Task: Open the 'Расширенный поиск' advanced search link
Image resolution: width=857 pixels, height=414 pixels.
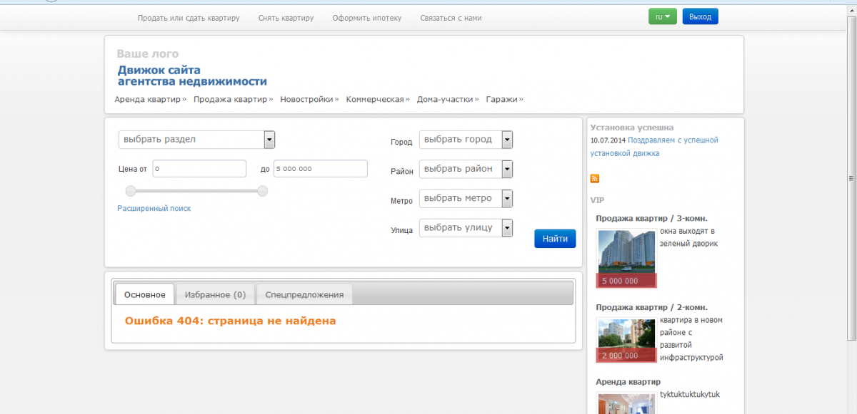Action: (154, 209)
